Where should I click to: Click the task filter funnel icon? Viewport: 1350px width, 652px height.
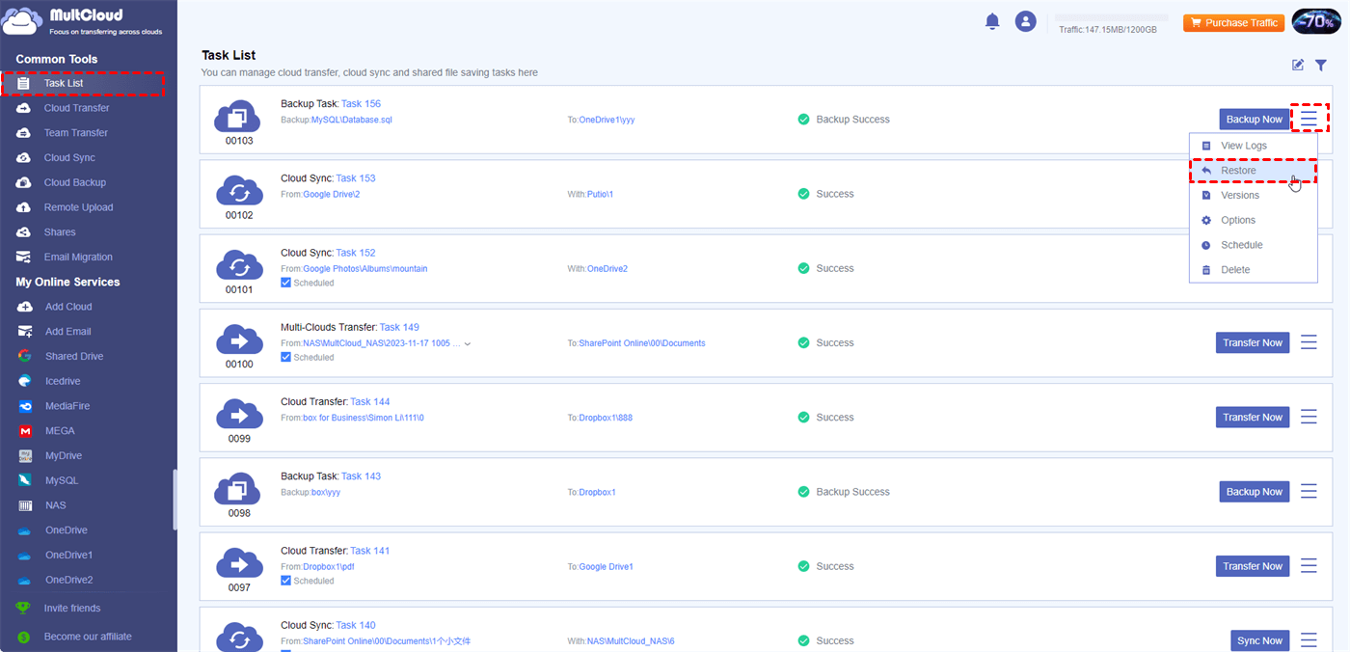(x=1321, y=65)
